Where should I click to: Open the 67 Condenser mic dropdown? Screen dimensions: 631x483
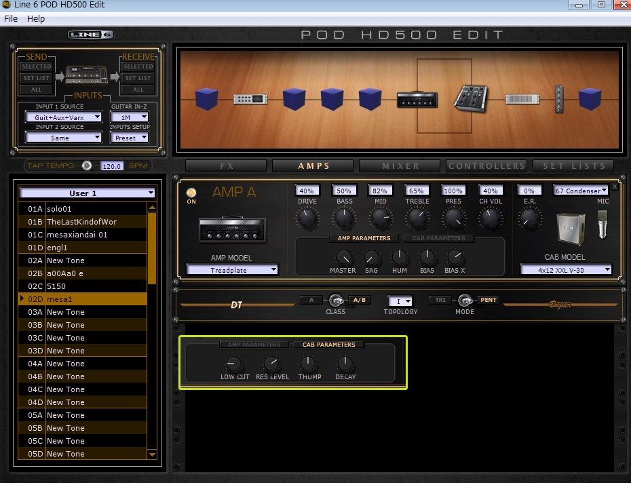581,191
